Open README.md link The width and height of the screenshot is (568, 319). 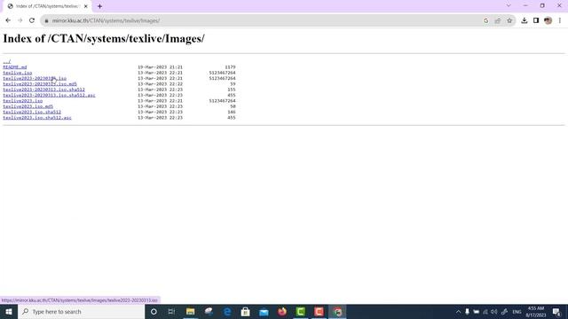pyautogui.click(x=15, y=67)
